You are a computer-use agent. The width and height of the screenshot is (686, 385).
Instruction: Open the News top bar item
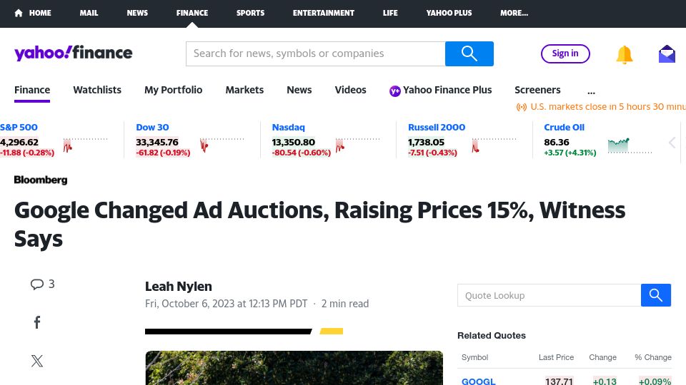(x=137, y=13)
